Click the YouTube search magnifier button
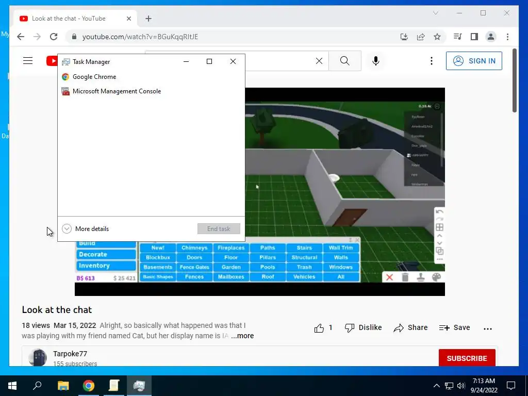Viewport: 528px width, 396px height. coord(345,61)
